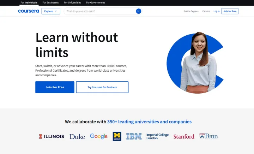Click Try Coursera for Business button
Viewport: 254px width, 154px height.
(x=102, y=87)
